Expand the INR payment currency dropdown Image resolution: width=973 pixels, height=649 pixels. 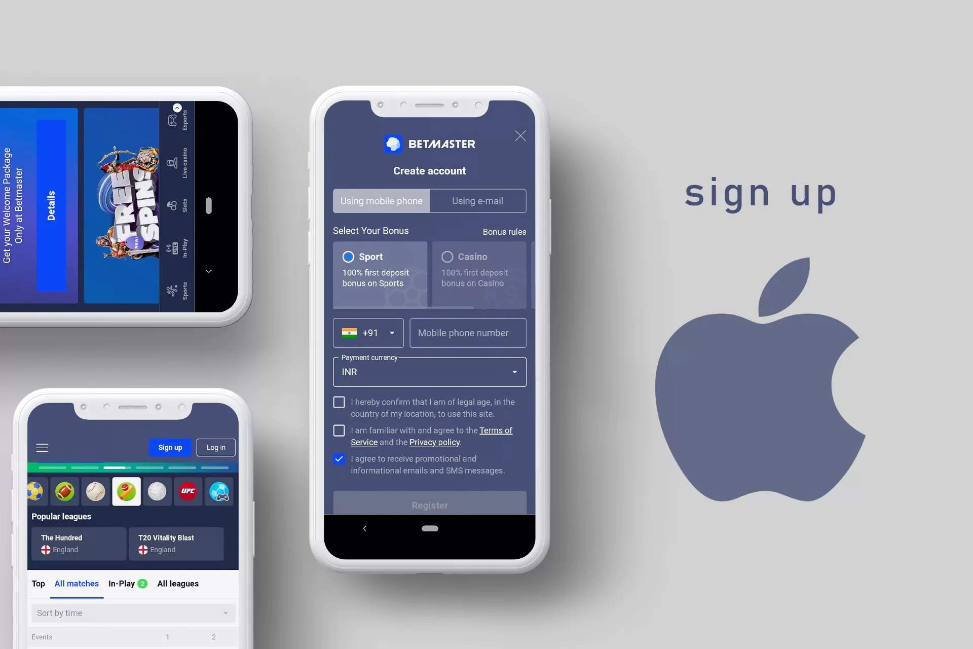point(514,372)
